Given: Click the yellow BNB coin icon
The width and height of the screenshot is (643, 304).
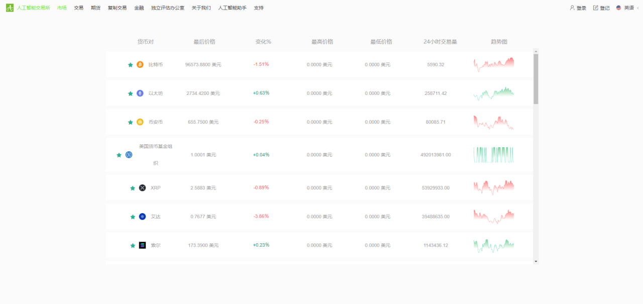Looking at the screenshot, I should click(140, 122).
